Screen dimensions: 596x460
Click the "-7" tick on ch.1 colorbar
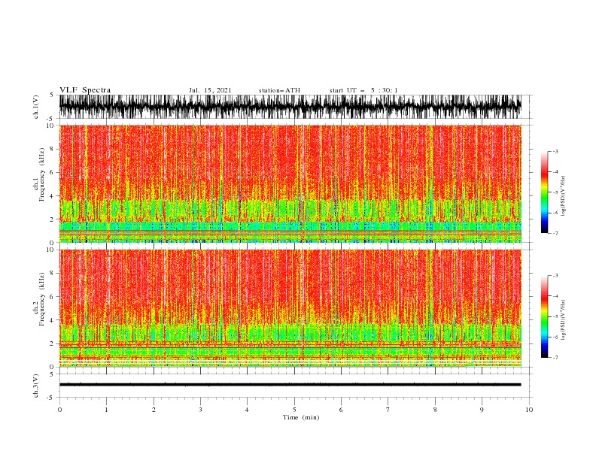555,233
